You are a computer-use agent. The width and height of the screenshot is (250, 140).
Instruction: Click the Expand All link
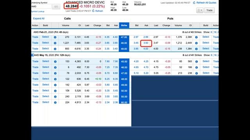tap(39, 19)
